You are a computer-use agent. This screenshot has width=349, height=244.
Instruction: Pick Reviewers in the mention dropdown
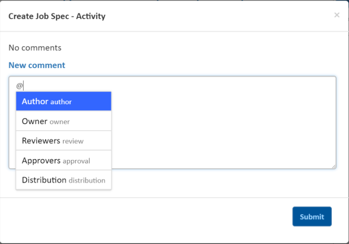[63, 141]
